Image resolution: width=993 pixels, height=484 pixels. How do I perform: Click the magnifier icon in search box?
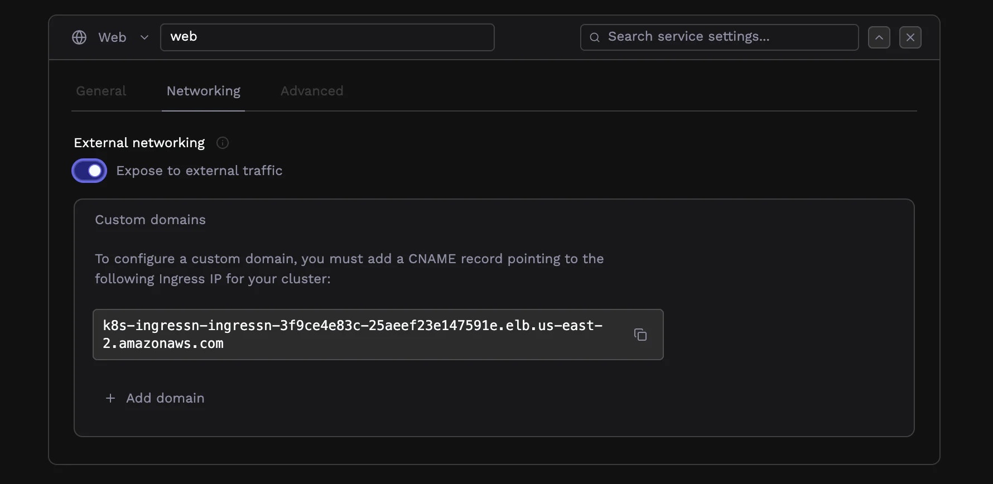point(595,37)
